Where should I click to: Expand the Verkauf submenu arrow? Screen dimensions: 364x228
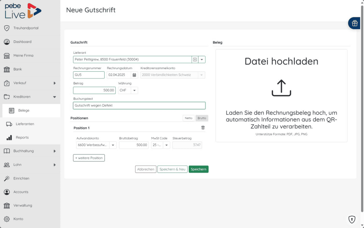coord(54,83)
